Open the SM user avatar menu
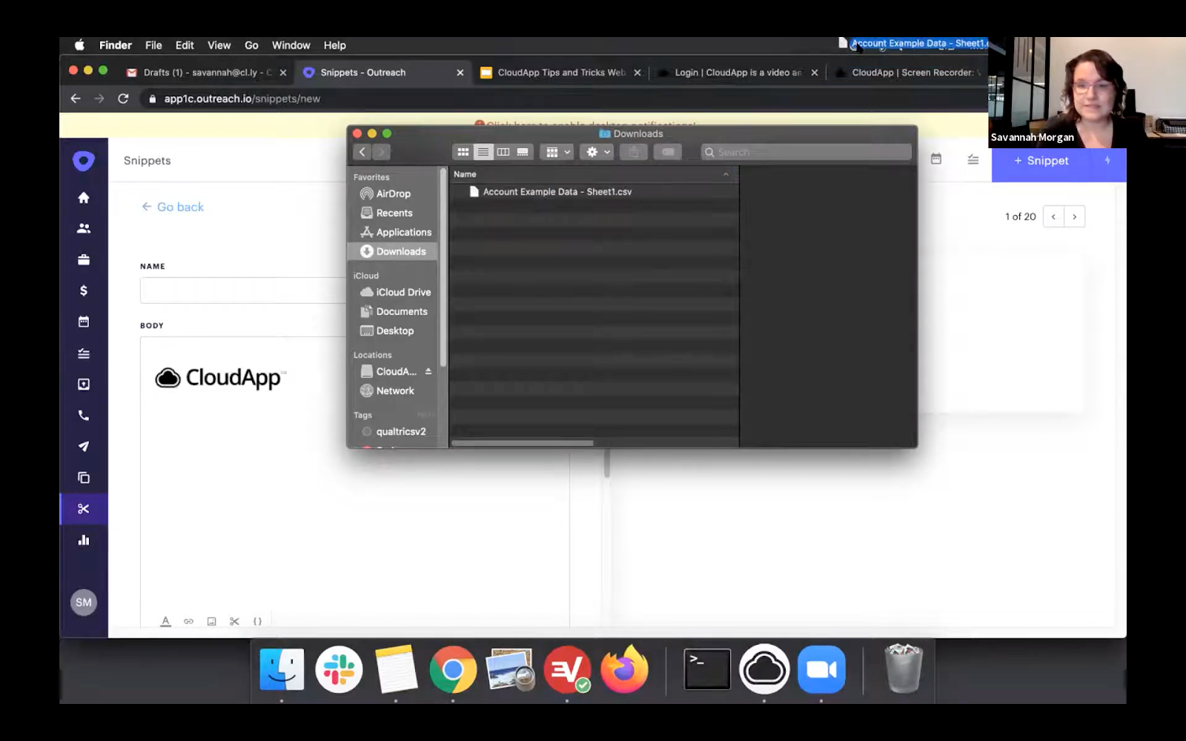 (x=84, y=602)
